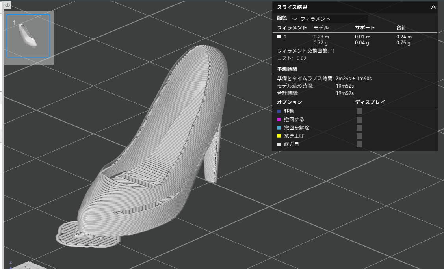The height and width of the screenshot is (269, 444).
Task: Collapse the スライス結果 panel with double chevron
Action: [x=433, y=7]
